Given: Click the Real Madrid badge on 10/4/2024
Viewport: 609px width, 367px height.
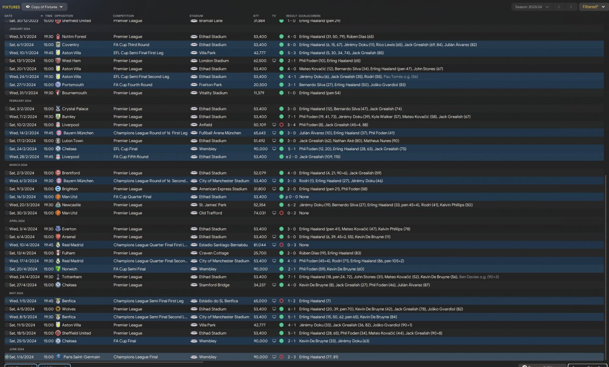Looking at the screenshot, I should tap(58, 245).
